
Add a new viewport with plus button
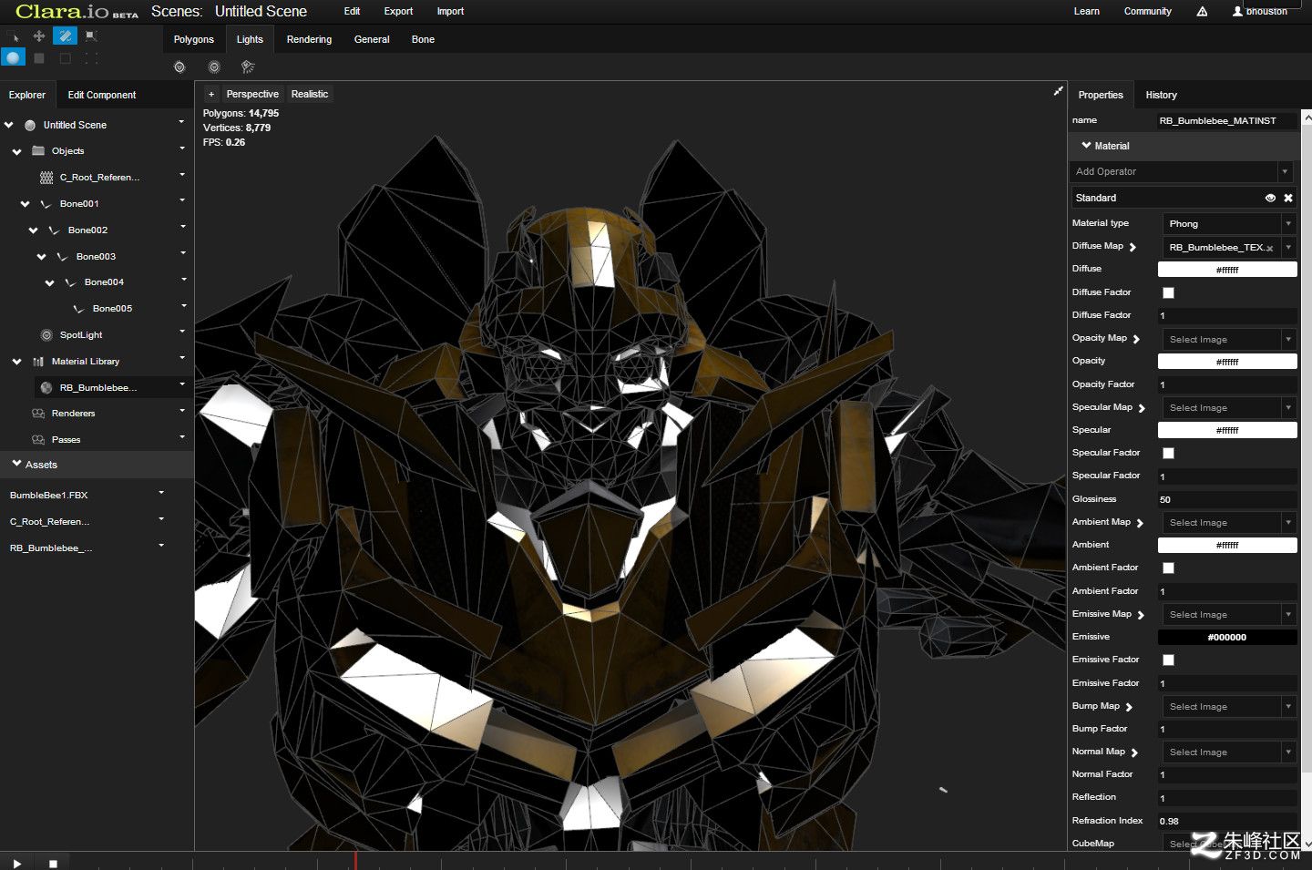211,94
